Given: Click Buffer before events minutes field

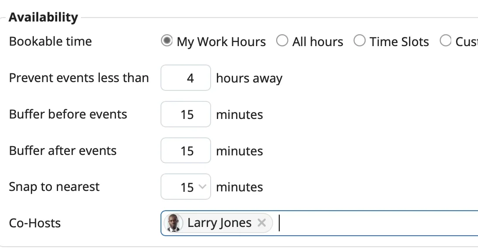Looking at the screenshot, I should coord(186,114).
